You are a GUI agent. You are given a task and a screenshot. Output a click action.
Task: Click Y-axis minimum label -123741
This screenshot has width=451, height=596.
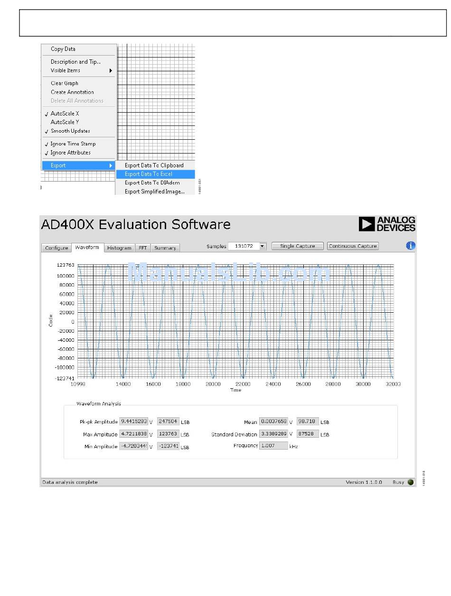[65, 378]
